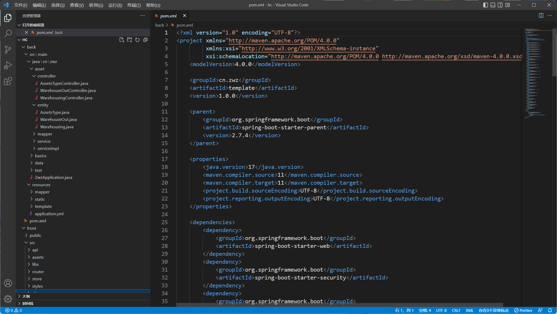Toggle the bottom panel layout button
Screen dimensions: 557x314
(493, 5)
